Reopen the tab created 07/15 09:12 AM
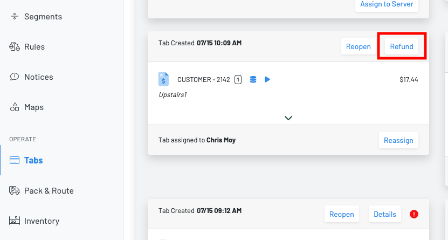This screenshot has height=240, width=448. (342, 214)
